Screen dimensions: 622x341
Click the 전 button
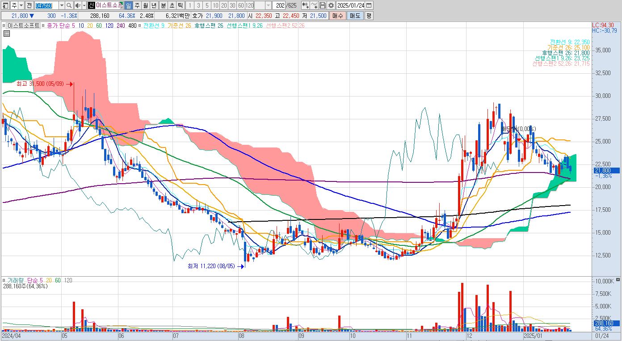point(29,5)
